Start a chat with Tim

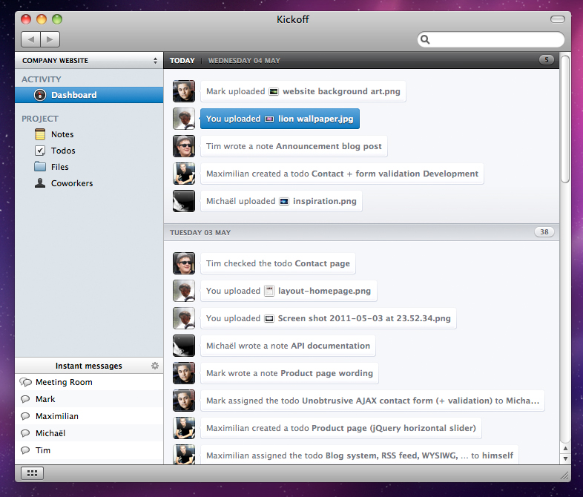89,450
